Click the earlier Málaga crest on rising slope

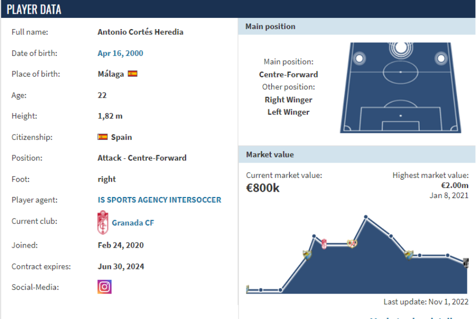307,255
